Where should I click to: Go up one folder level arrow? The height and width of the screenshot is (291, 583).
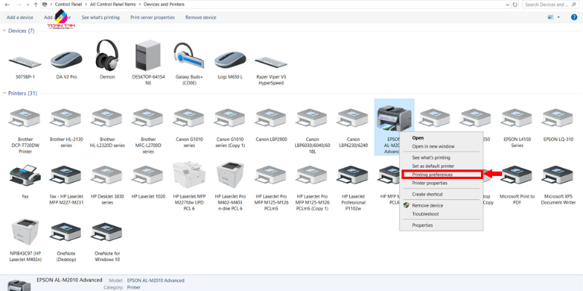35,5
